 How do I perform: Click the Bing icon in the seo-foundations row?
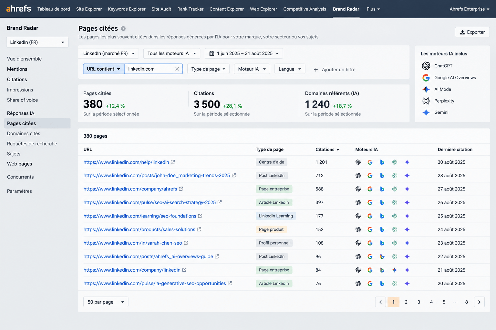[x=382, y=216]
